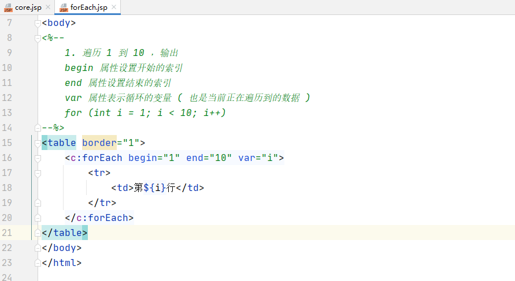The width and height of the screenshot is (515, 281).
Task: Click line number 7 in the gutter
Action: (9, 23)
